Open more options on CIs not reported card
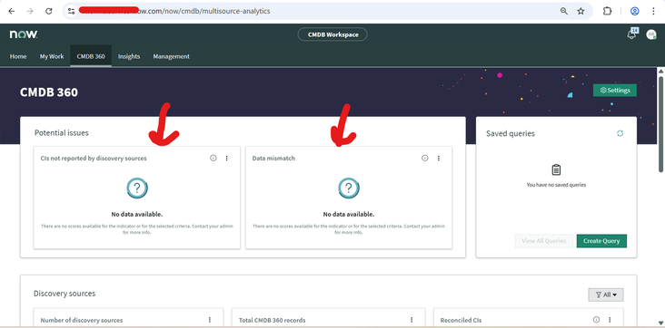The height and width of the screenshot is (328, 665). (x=226, y=158)
